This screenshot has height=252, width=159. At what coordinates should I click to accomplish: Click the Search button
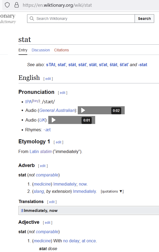pos(145,19)
